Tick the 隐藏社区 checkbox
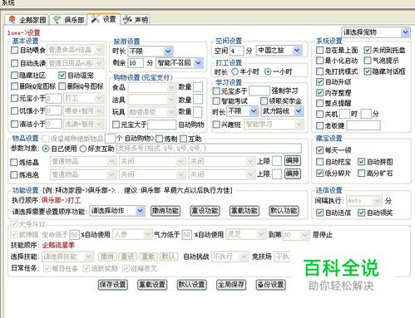The image size is (415, 318). point(14,76)
